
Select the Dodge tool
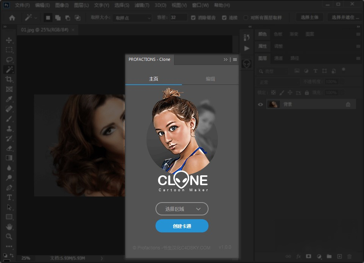pos(9,178)
